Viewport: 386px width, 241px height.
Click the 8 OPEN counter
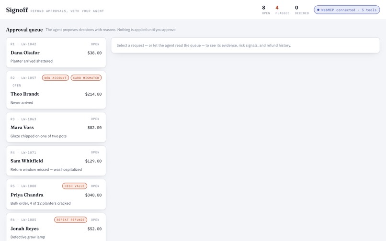point(266,10)
